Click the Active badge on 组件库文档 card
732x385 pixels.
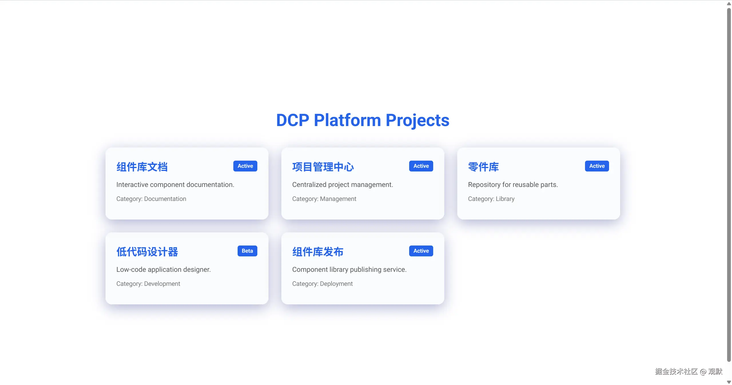click(245, 166)
